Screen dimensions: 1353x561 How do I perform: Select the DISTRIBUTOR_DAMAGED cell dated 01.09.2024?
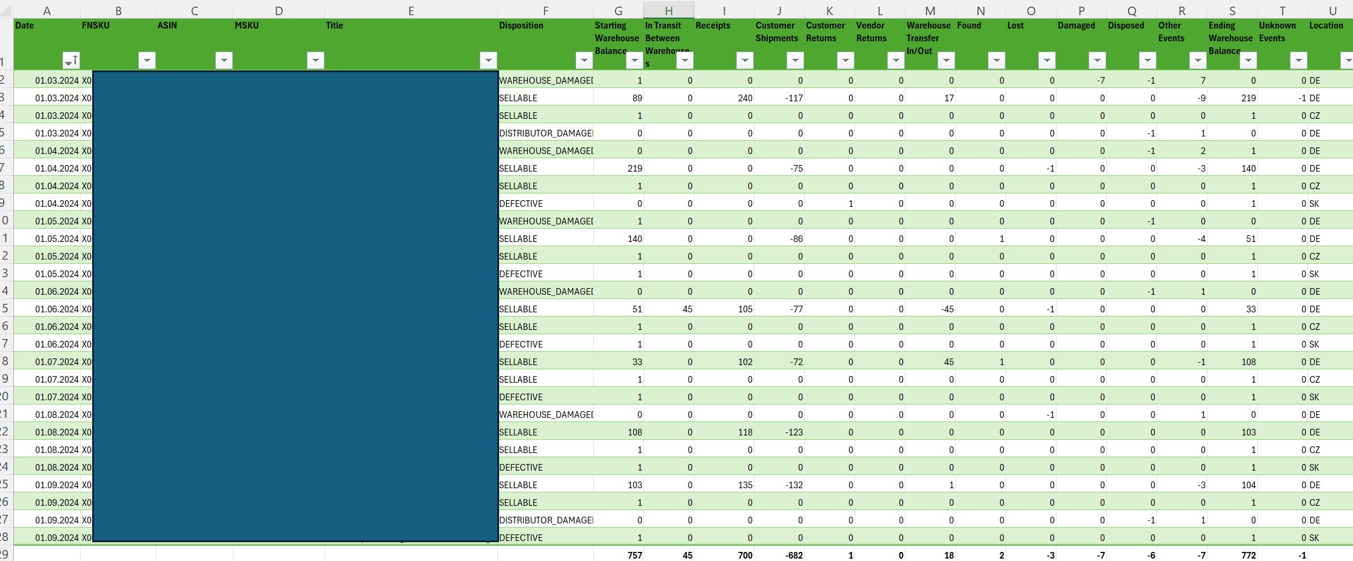pos(545,520)
